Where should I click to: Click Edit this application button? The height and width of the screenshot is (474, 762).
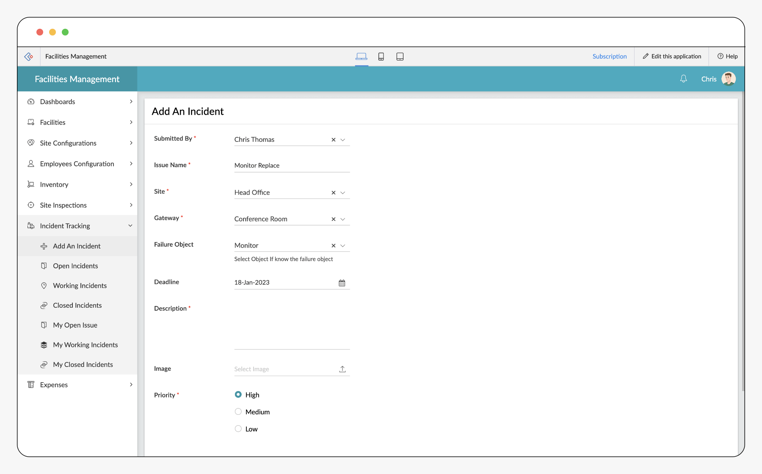(672, 57)
